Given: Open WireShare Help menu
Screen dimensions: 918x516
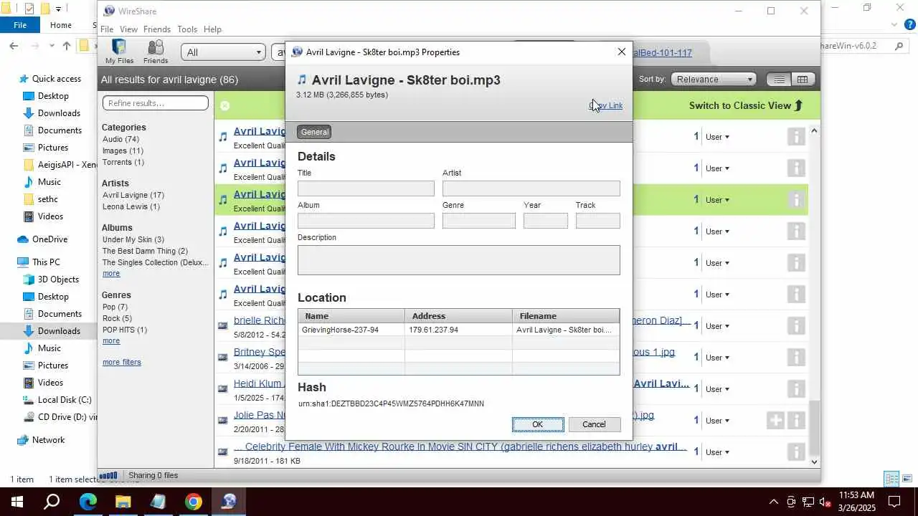Looking at the screenshot, I should (212, 29).
